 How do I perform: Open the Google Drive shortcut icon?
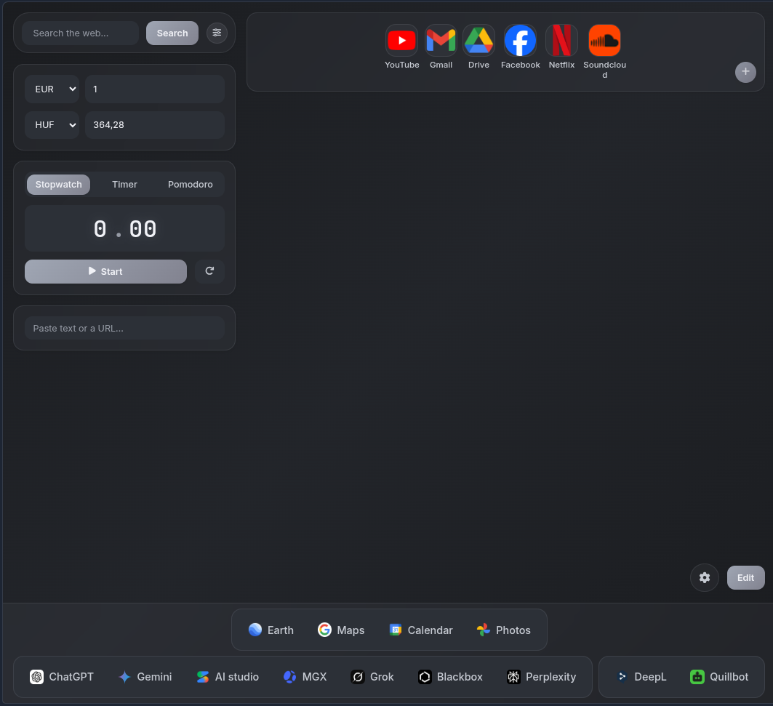(x=478, y=41)
